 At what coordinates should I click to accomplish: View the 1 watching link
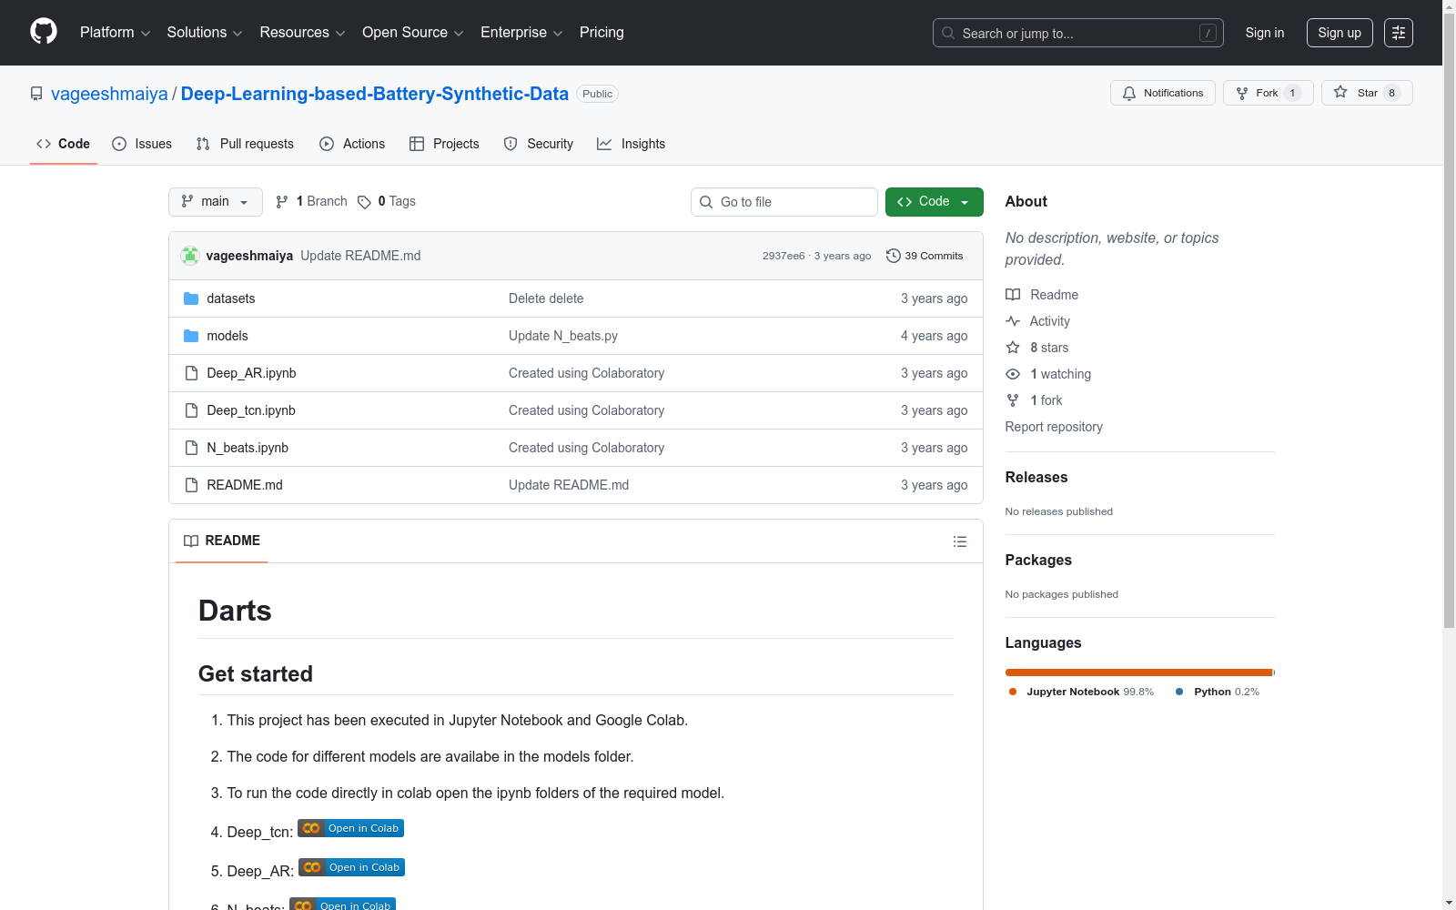click(1048, 374)
